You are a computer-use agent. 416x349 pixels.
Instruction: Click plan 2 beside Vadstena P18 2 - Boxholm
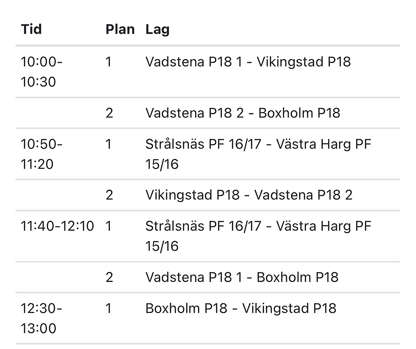109,113
